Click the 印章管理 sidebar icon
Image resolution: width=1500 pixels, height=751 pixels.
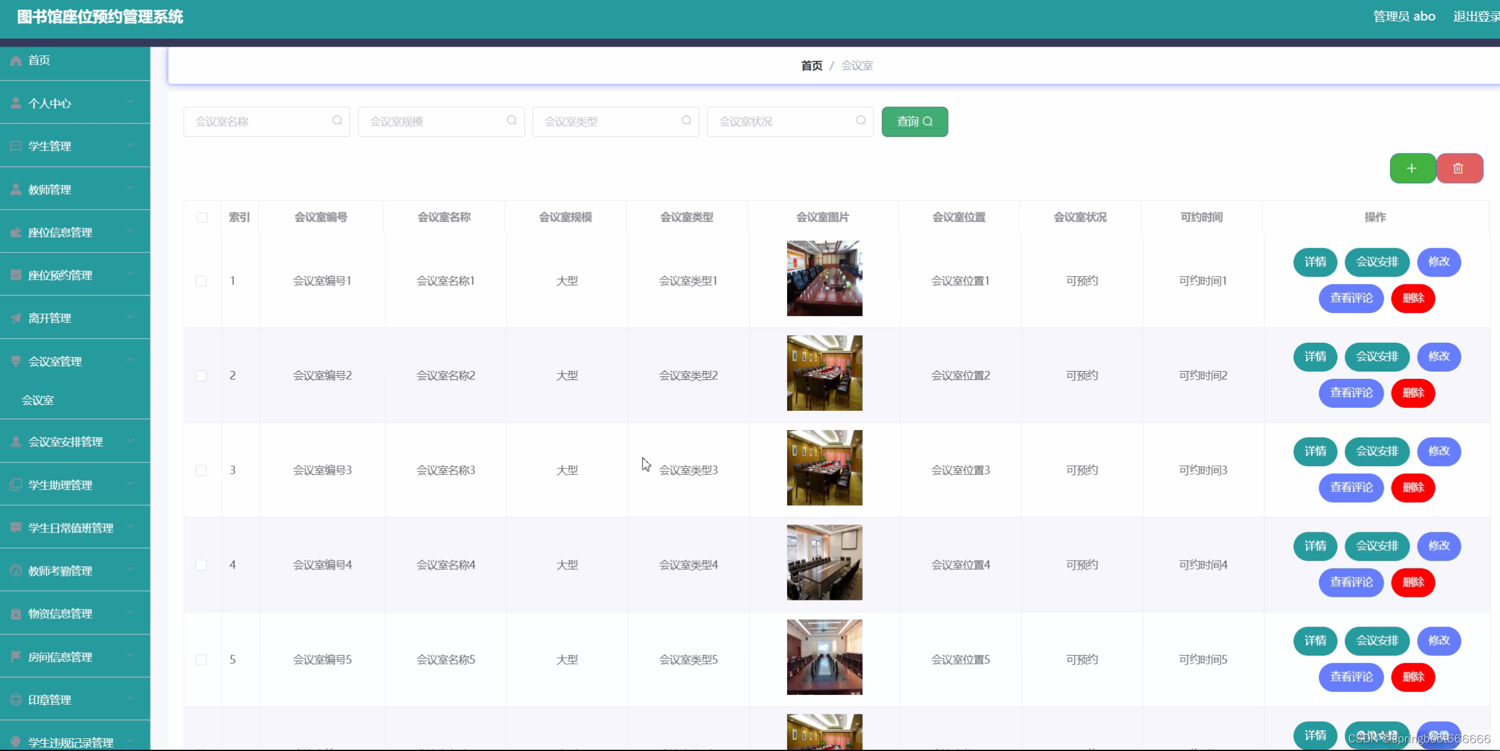(x=16, y=699)
